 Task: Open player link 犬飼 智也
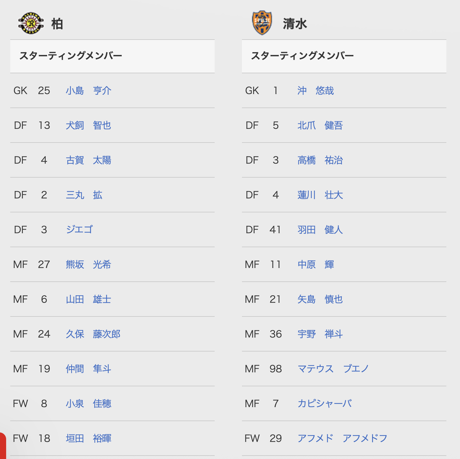[89, 125]
